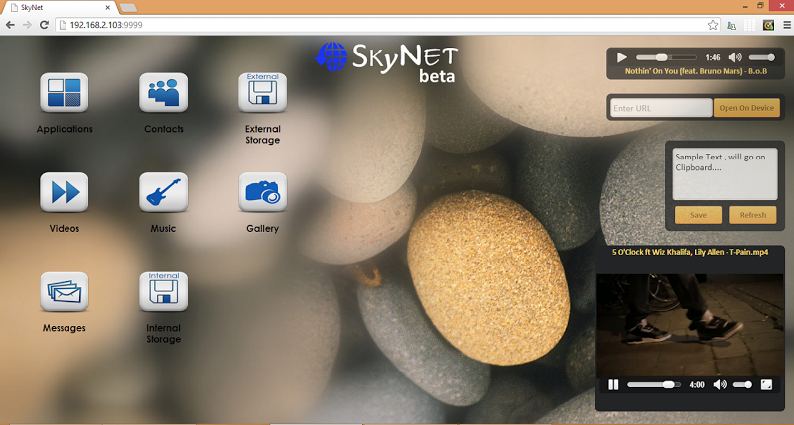This screenshot has height=425, width=794.
Task: Save the clipboard text
Action: tap(698, 215)
